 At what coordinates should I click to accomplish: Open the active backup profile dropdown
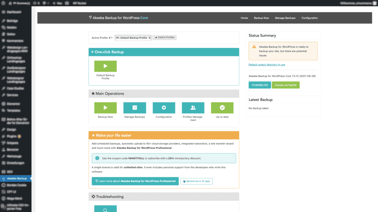click(x=133, y=38)
